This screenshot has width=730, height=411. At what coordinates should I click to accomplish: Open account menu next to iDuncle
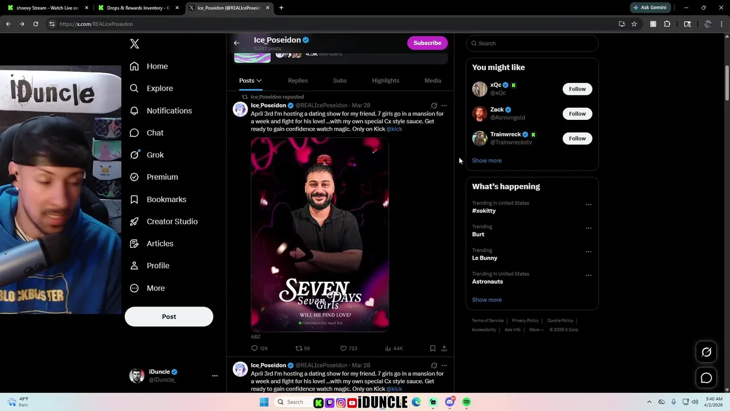pyautogui.click(x=215, y=376)
